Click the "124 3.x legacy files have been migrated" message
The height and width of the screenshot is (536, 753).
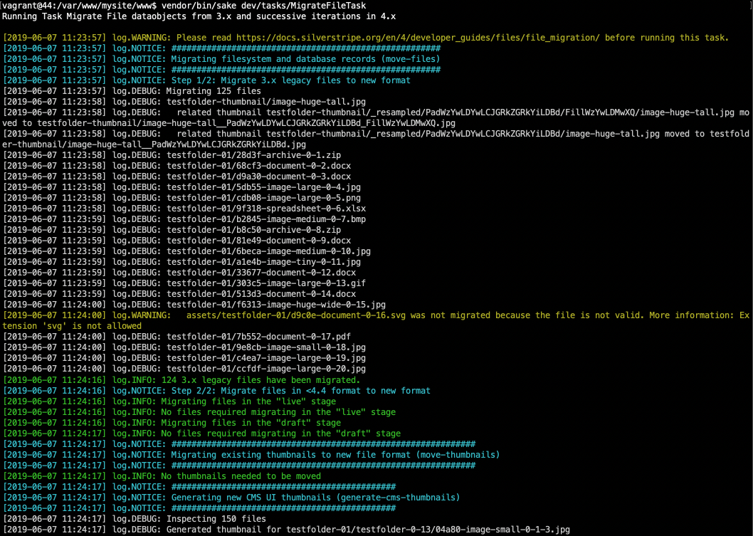pos(263,380)
